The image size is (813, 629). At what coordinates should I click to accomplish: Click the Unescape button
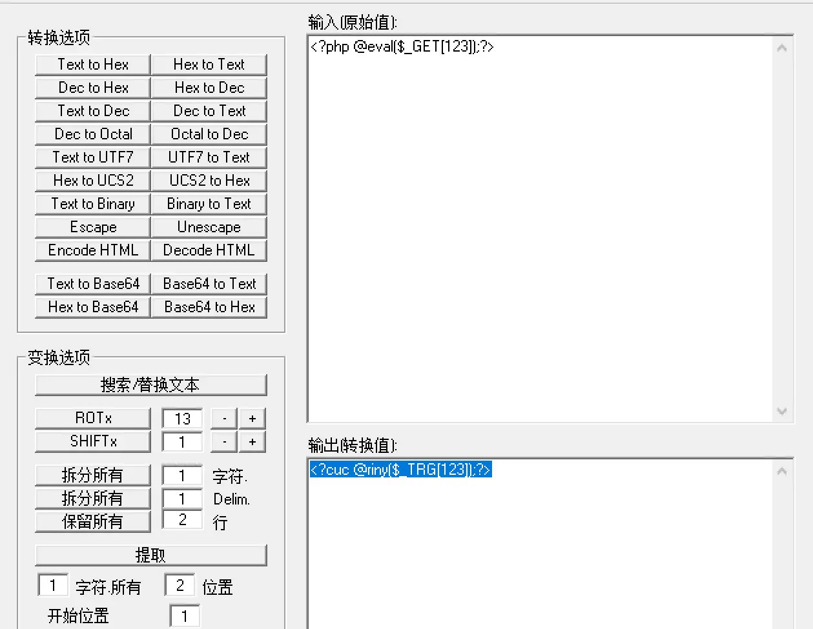pos(209,227)
